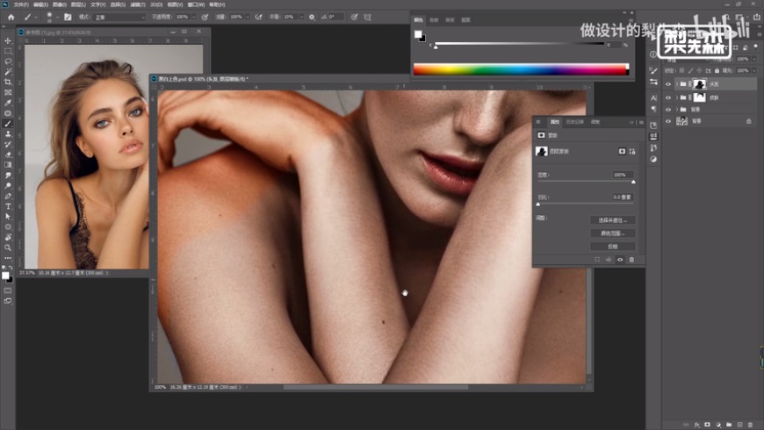Expand the 头发 layer group
764x430 pixels.
[x=676, y=84]
